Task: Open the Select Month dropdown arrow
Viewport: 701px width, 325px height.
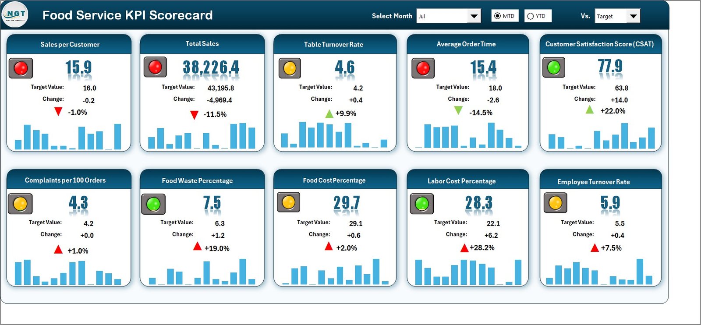Action: coord(474,16)
